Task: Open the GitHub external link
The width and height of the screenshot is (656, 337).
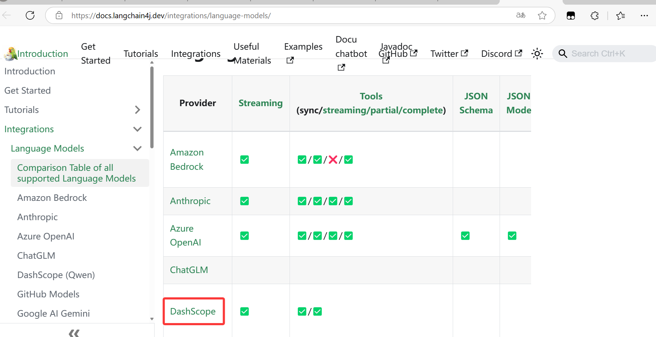Action: [398, 54]
